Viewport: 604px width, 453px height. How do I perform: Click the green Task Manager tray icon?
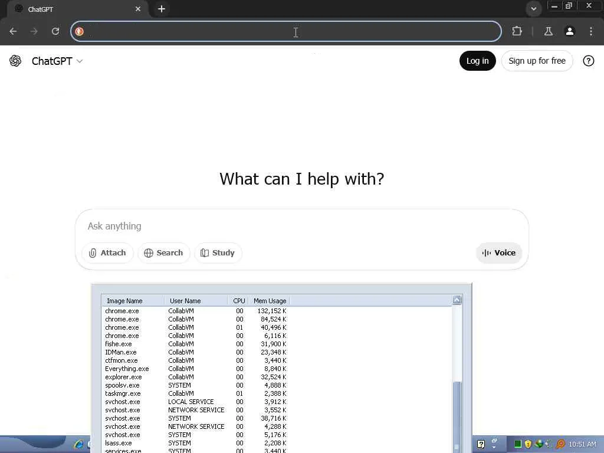coord(518,444)
